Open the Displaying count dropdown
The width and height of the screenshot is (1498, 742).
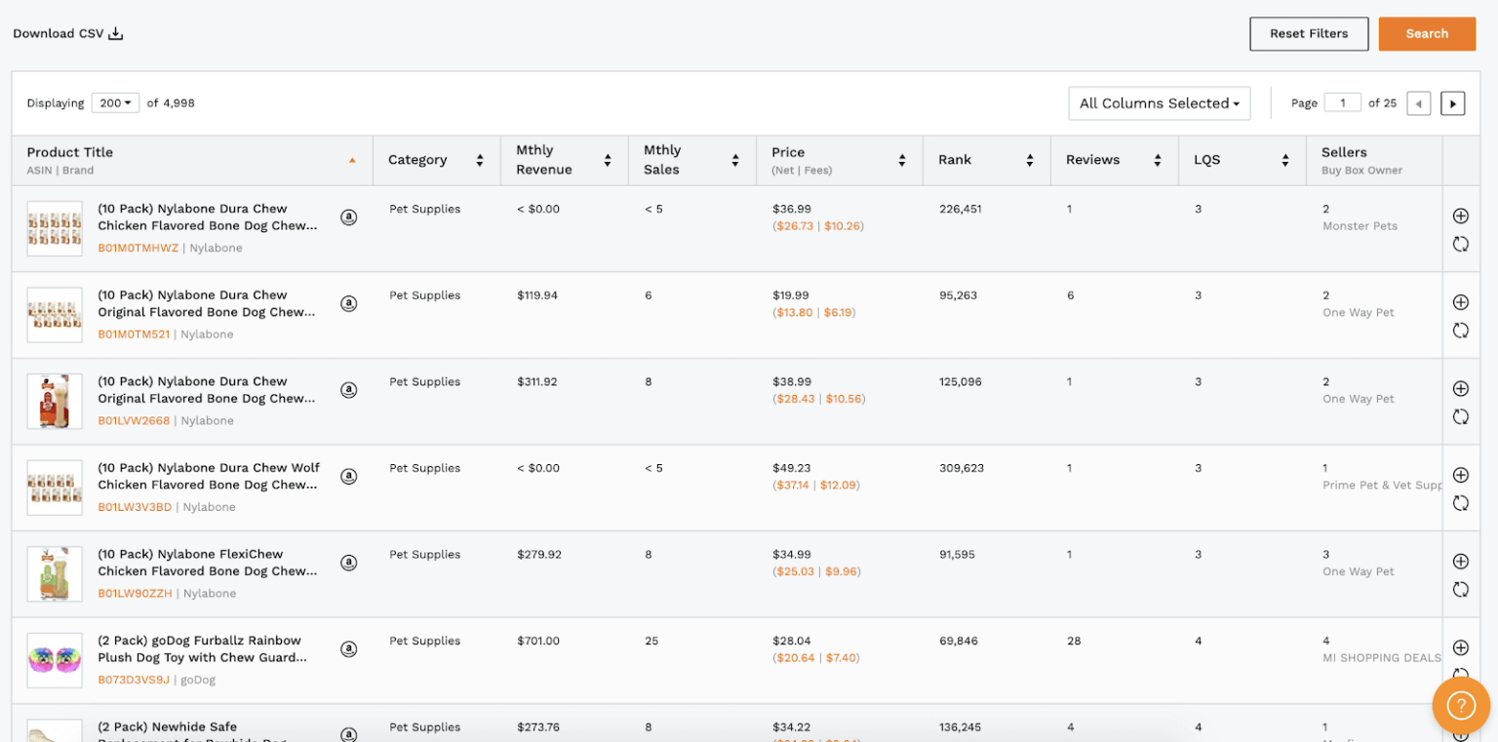(115, 102)
